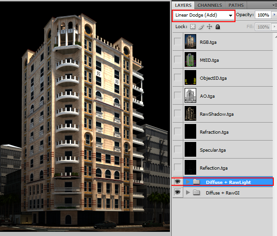The width and height of the screenshot is (277, 236).
Task: Click the Diffuse + RawGI folder icon
Action: point(196,192)
